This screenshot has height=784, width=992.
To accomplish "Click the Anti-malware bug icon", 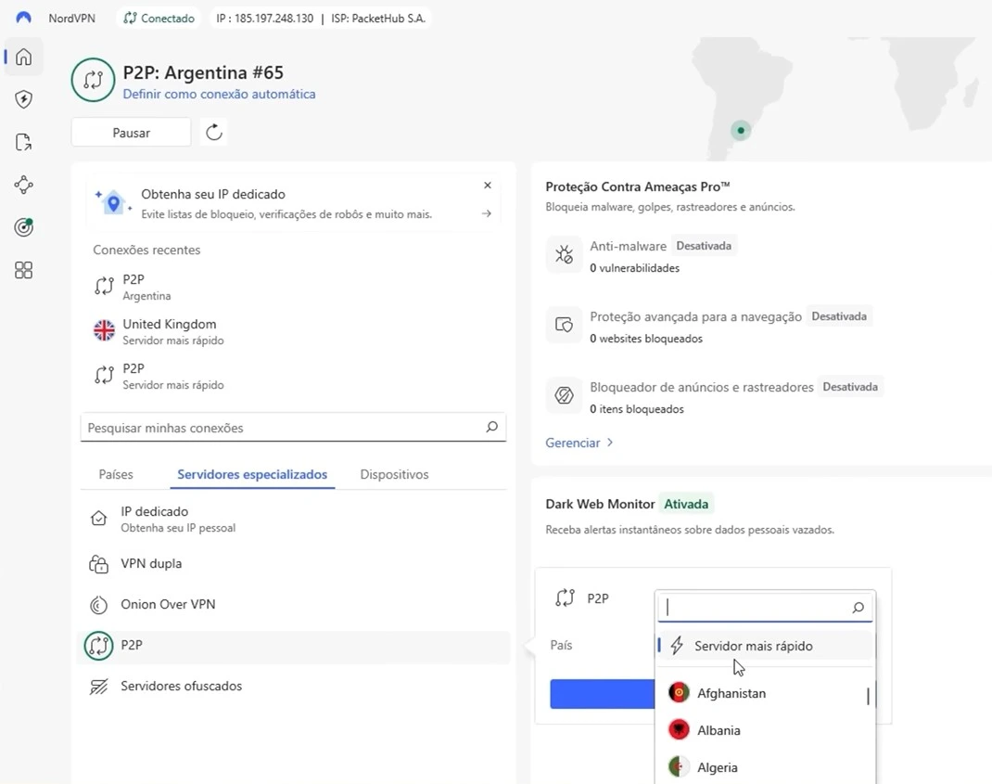I will (x=564, y=254).
